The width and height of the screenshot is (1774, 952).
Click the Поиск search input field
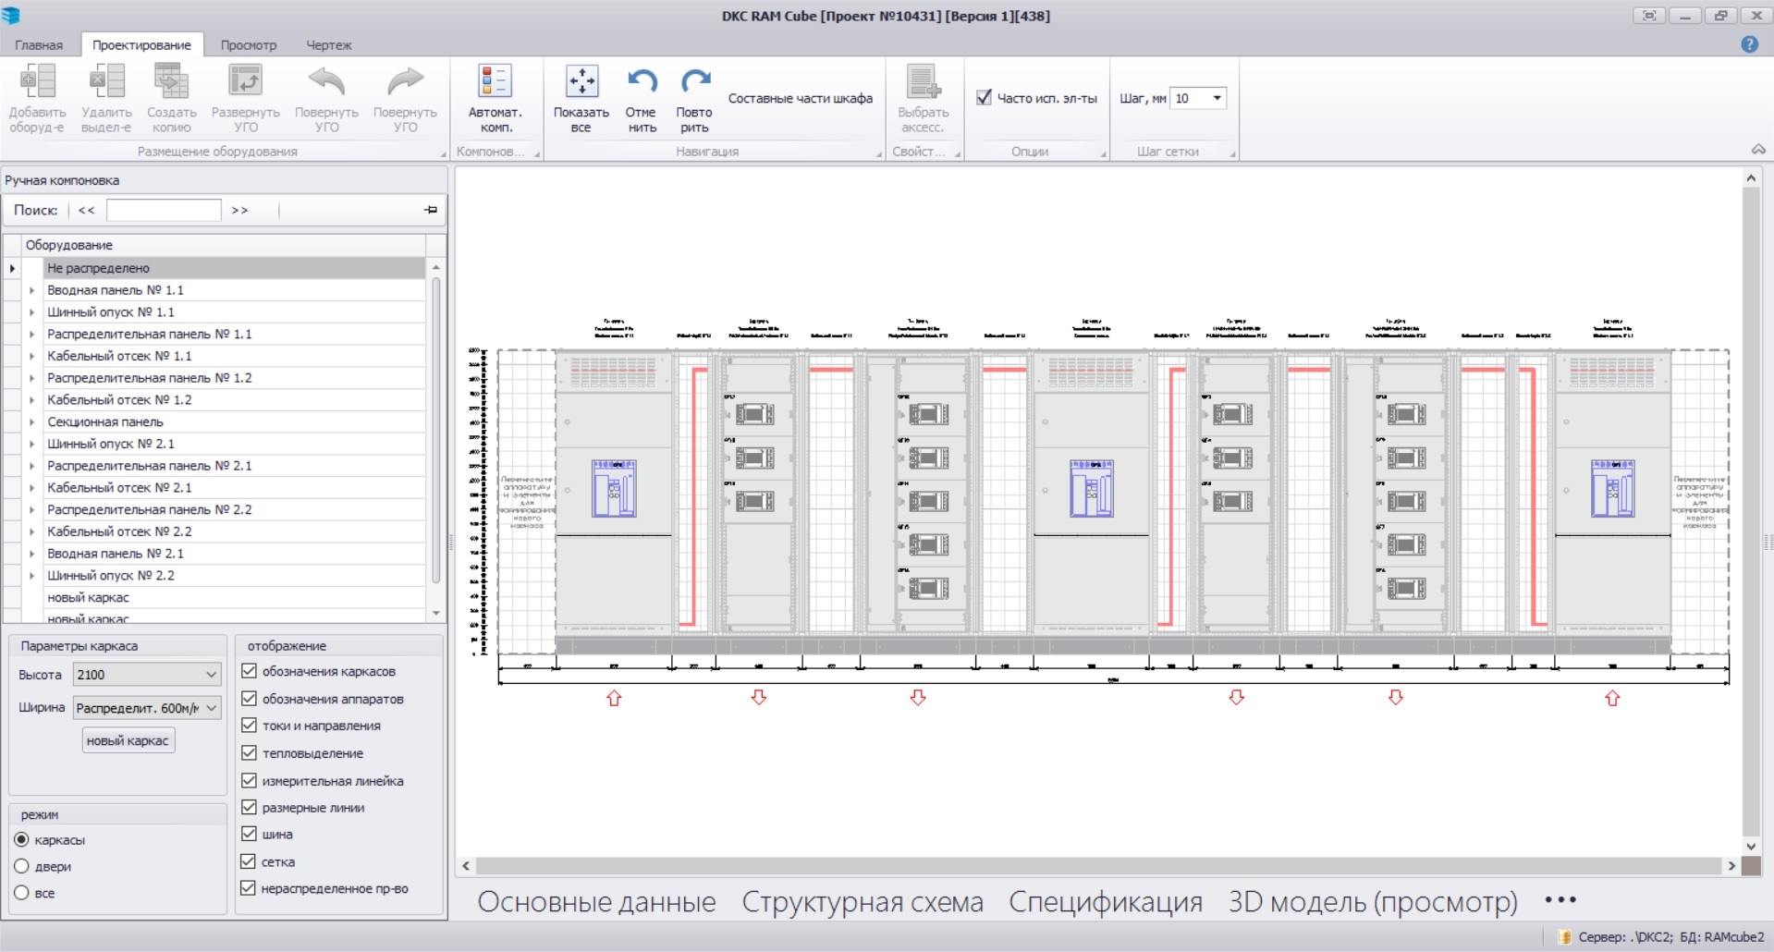(164, 211)
